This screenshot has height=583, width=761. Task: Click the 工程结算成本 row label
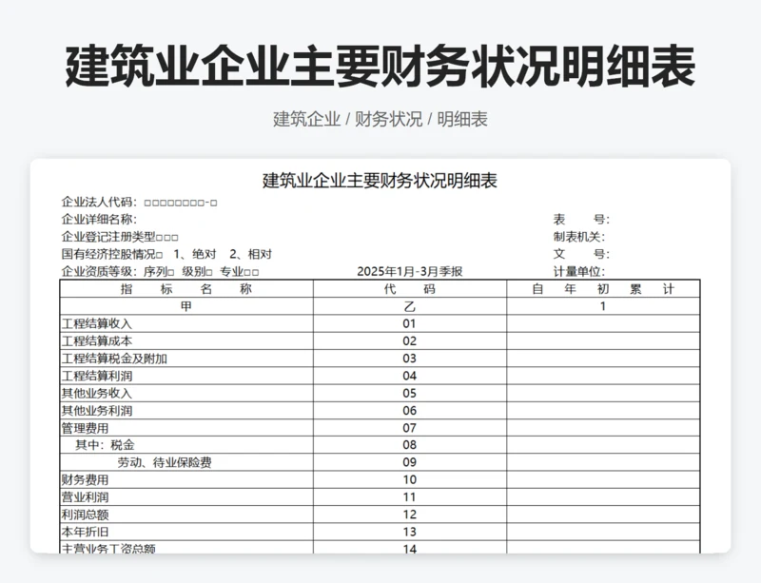point(97,341)
